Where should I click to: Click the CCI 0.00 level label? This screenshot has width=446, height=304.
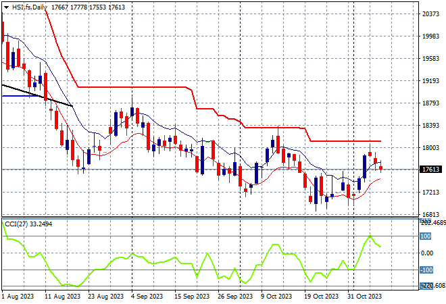(427, 253)
